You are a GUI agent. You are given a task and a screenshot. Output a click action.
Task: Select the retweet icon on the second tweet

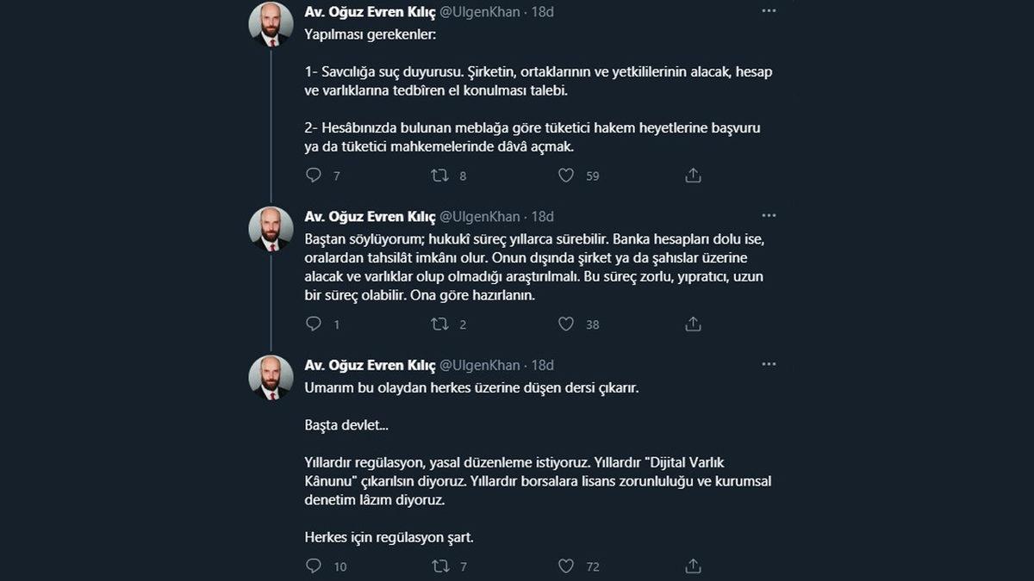tap(439, 324)
